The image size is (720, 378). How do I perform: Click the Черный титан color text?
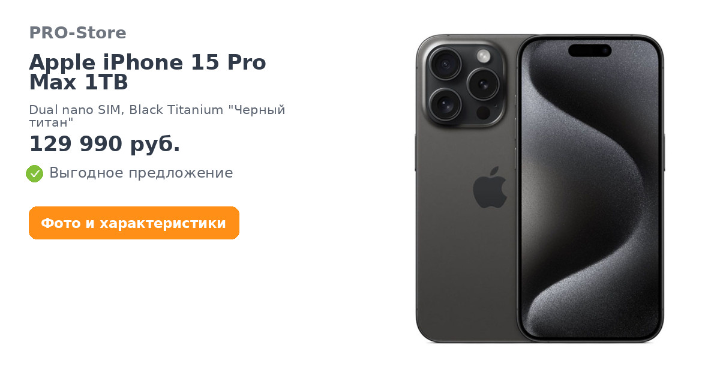coord(157,116)
